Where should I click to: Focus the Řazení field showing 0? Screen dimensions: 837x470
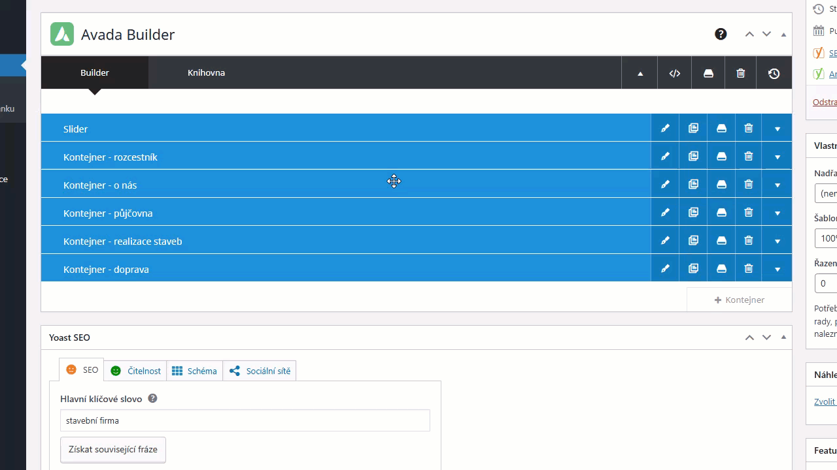826,283
